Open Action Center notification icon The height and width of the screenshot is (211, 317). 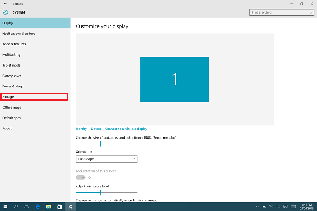[x=285, y=206]
